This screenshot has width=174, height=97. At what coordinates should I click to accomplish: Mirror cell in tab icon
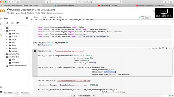click(x=163, y=48)
